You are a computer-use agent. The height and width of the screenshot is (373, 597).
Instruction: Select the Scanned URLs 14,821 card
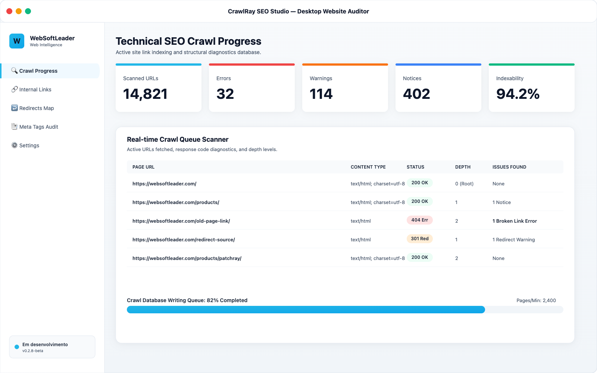(x=159, y=88)
